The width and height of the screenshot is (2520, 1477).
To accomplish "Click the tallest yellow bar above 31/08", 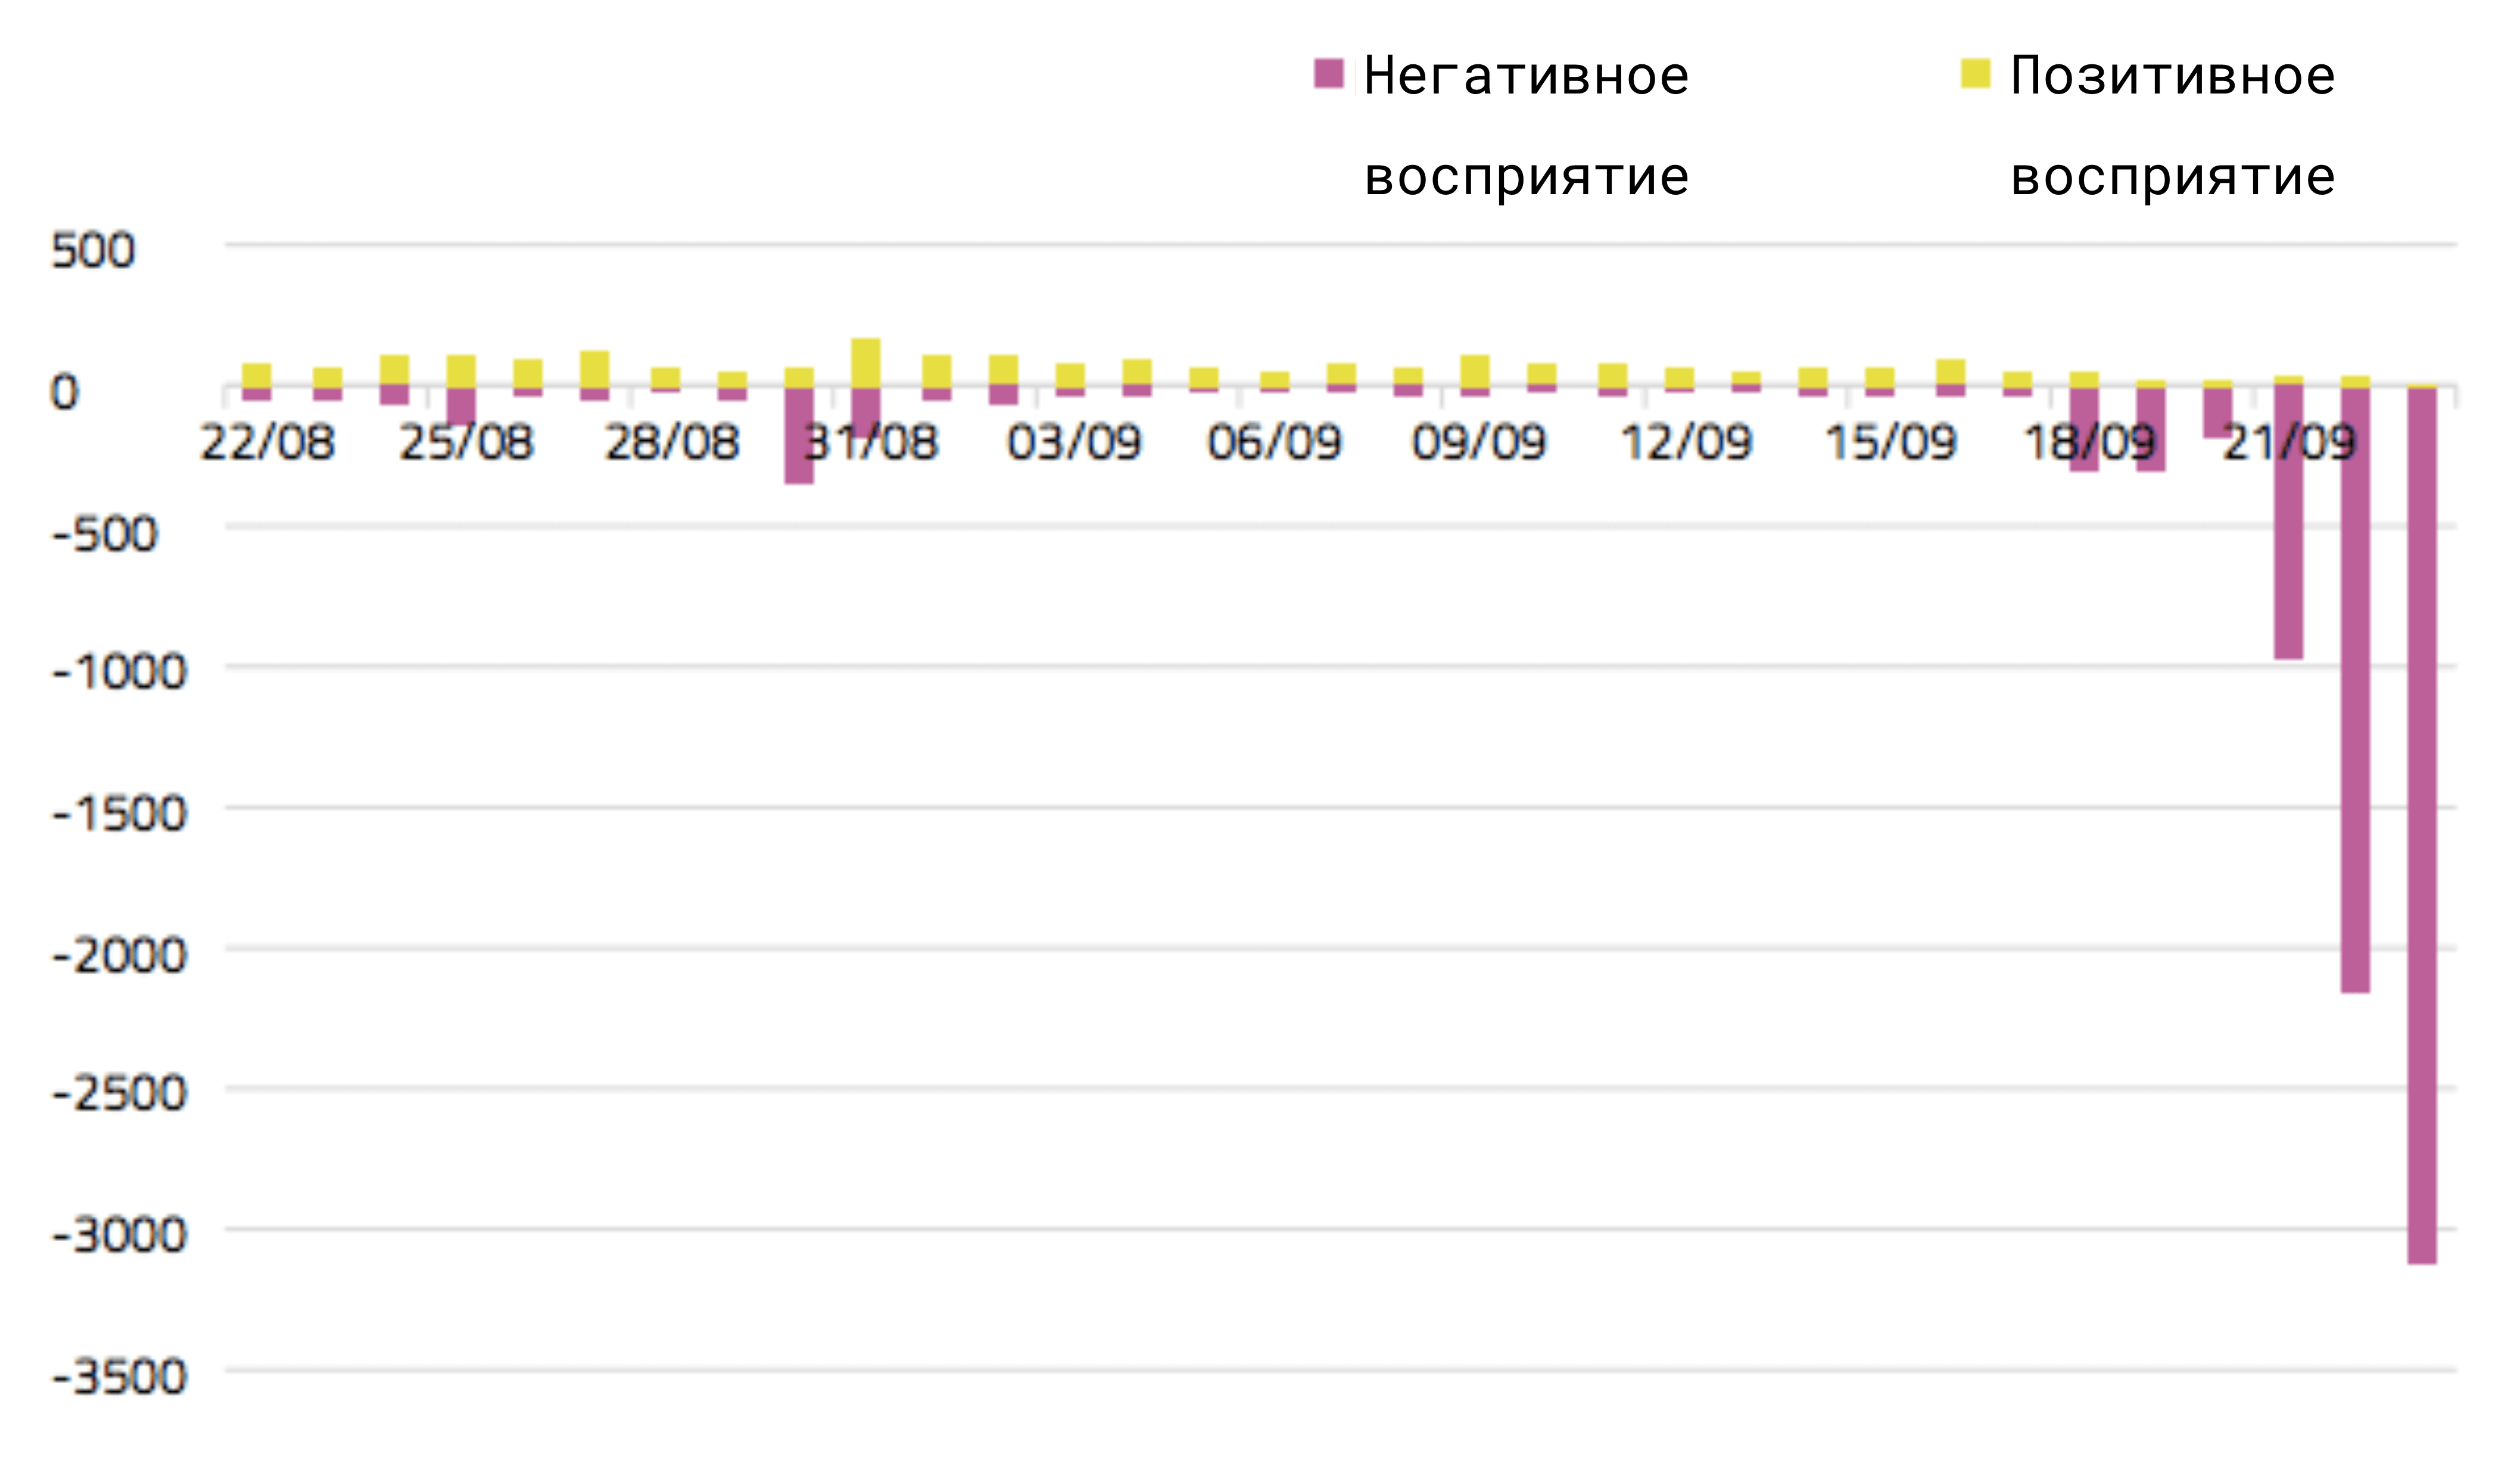I will pyautogui.click(x=866, y=362).
